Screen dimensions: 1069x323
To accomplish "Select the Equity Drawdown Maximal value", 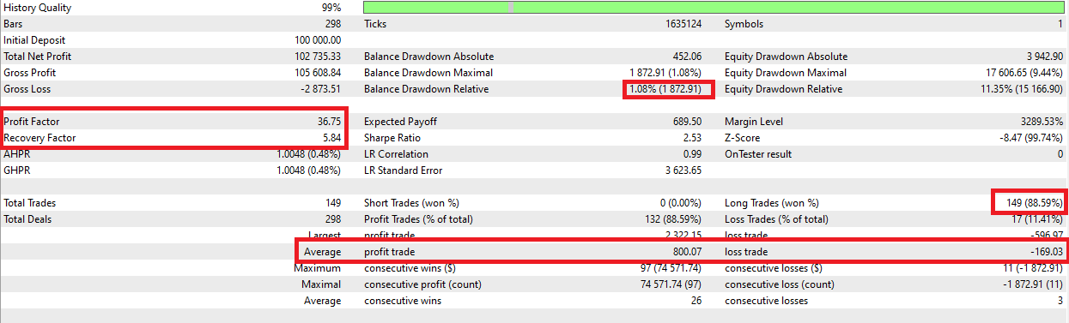I will [1024, 73].
